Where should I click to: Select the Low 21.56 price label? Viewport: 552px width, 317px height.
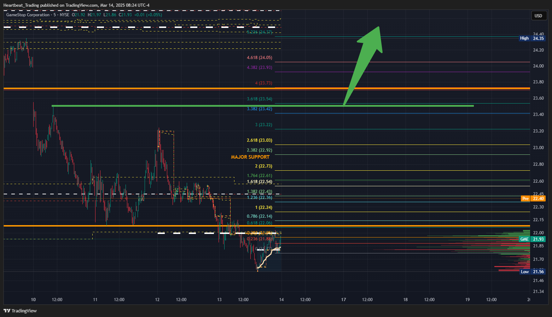(x=533, y=271)
